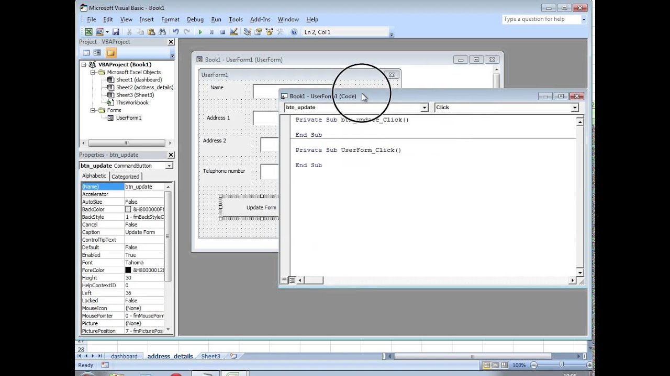Undo the last action
Viewport: 670px width, 376px height.
pyautogui.click(x=176, y=32)
